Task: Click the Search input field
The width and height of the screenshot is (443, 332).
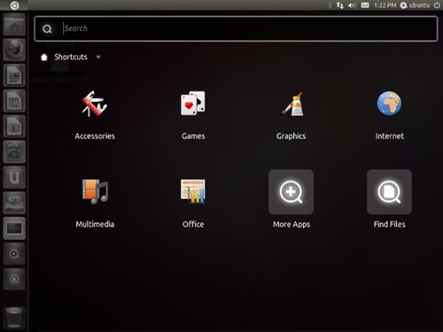Action: 236,28
